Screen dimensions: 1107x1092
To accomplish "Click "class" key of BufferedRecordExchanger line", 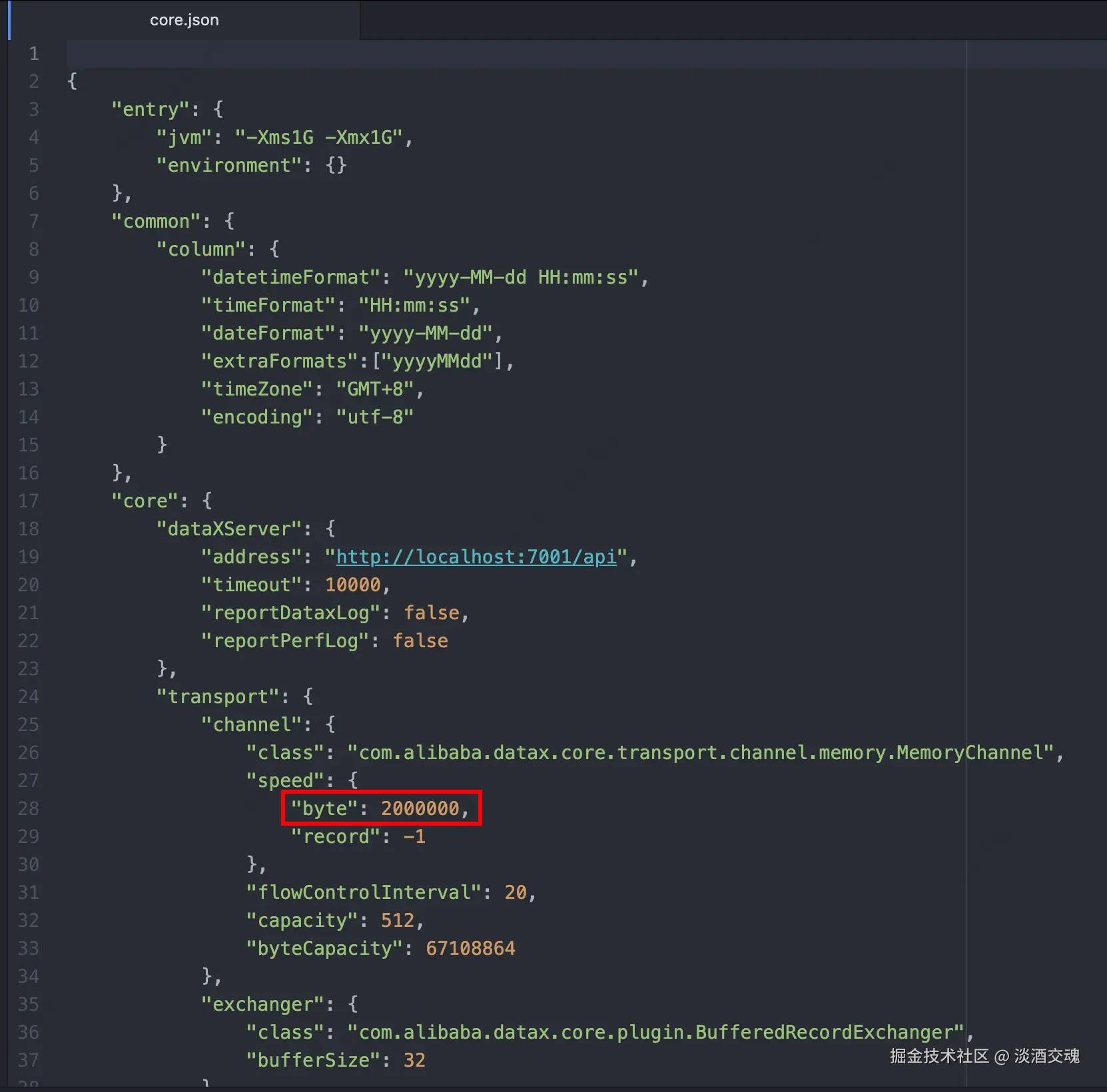I will click(285, 1032).
